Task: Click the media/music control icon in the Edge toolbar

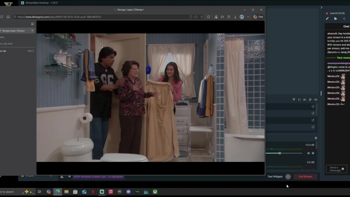Action: [x=216, y=17]
